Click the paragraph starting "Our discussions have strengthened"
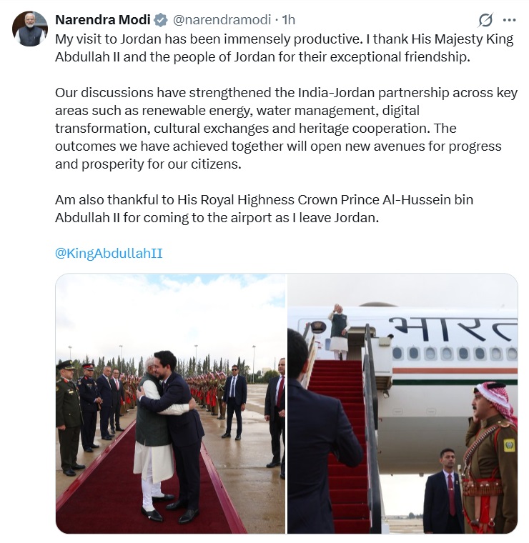The image size is (529, 543). tap(286, 128)
